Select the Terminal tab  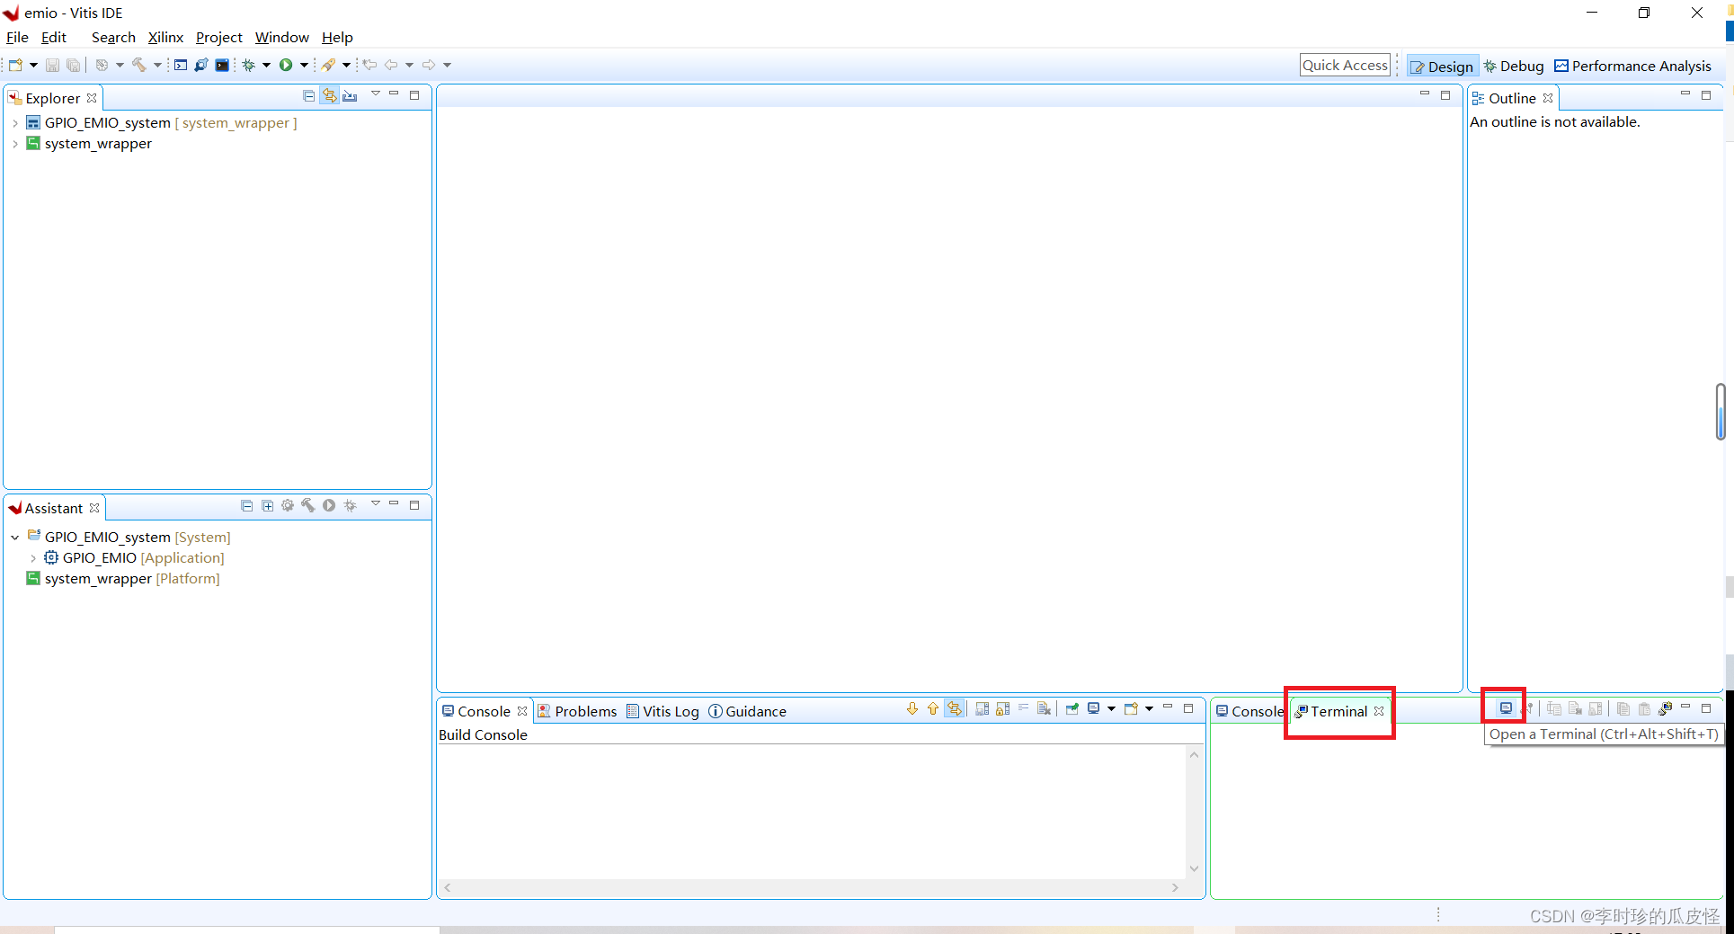click(1338, 711)
